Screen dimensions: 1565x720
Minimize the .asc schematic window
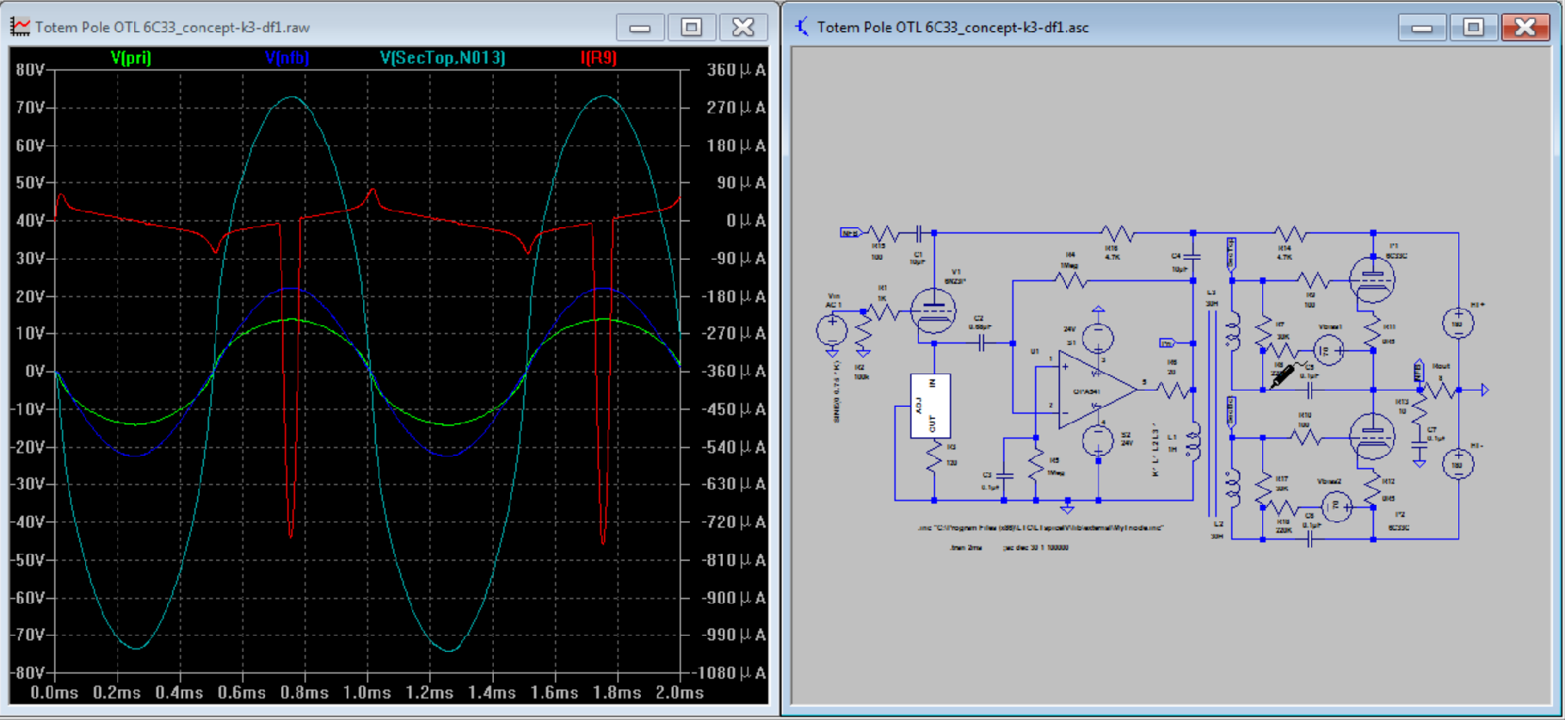coord(1422,27)
